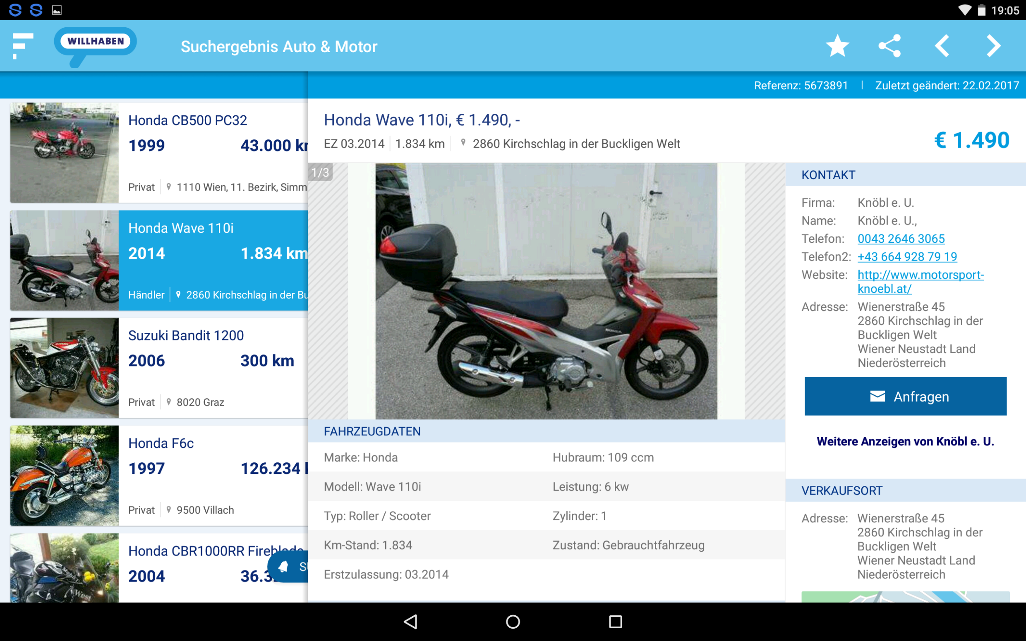Open the Verkaufsort map preview
This screenshot has width=1026, height=641.
(x=905, y=596)
